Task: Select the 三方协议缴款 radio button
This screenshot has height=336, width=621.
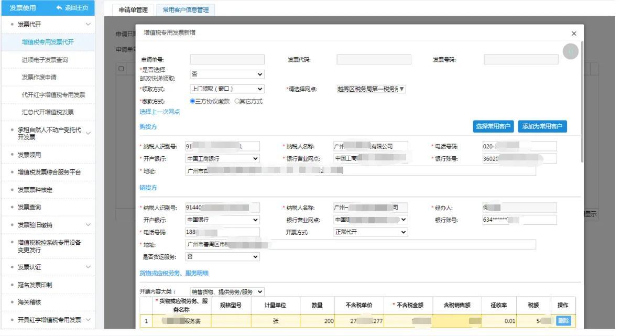Action: click(192, 101)
